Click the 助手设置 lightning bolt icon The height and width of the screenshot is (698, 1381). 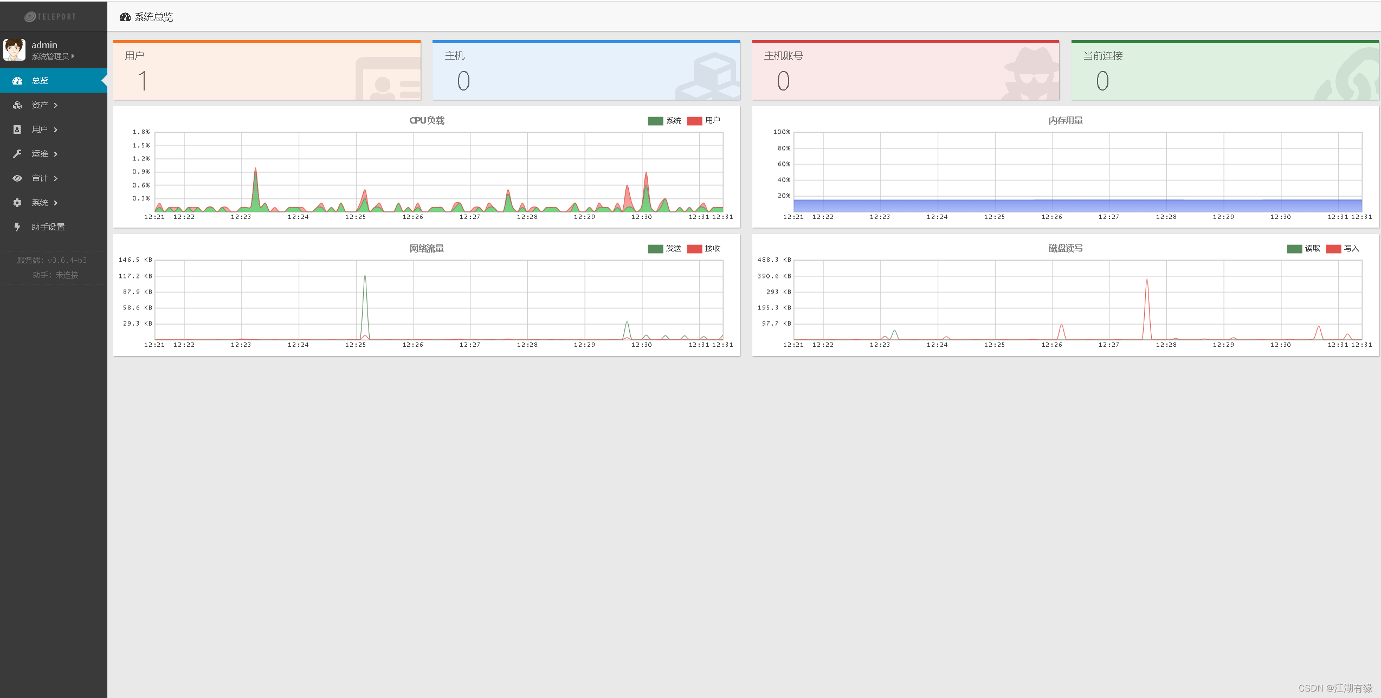[x=17, y=227]
